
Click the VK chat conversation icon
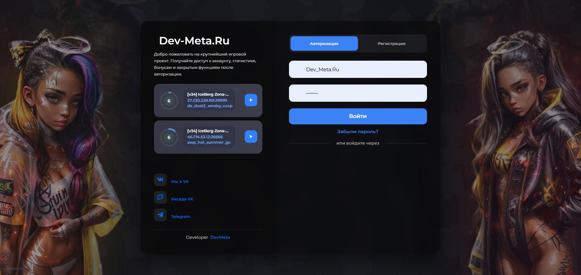coord(160,197)
